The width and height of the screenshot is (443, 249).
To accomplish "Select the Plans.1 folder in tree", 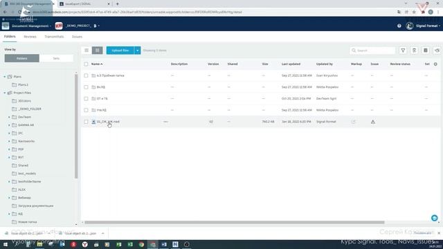I will coord(23,84).
